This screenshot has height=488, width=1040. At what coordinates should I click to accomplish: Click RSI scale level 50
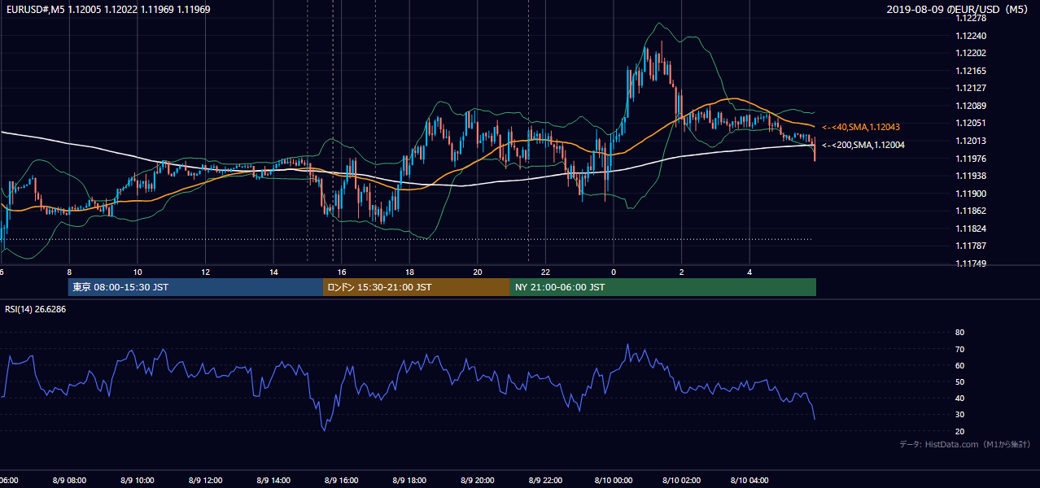pyautogui.click(x=959, y=382)
